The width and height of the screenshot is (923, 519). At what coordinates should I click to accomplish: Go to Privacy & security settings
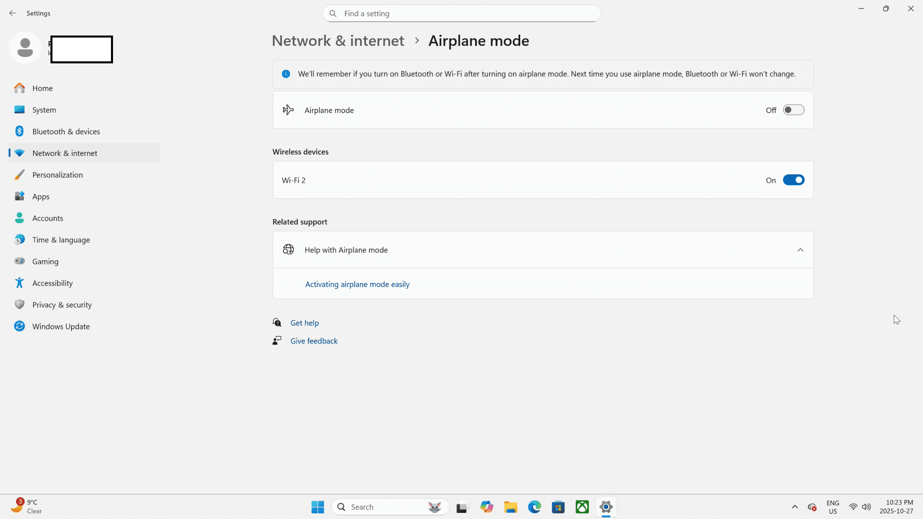point(62,305)
